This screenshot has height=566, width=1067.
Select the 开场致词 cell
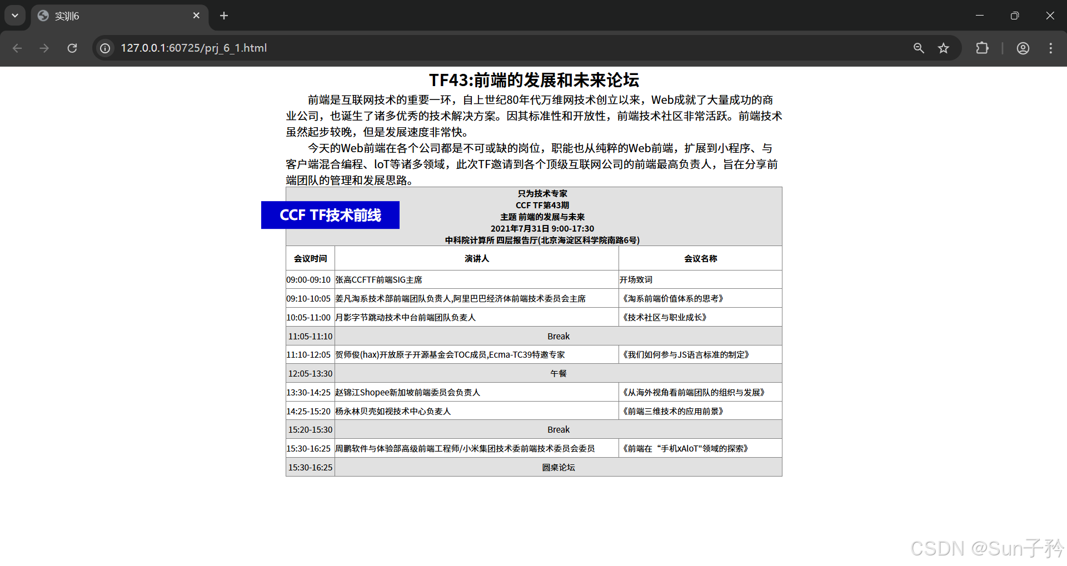point(700,280)
